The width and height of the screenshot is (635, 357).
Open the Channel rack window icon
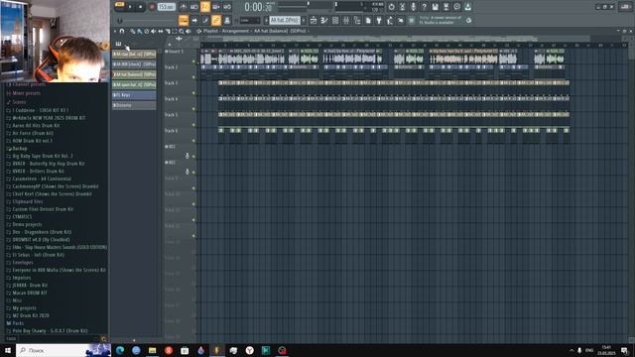click(x=335, y=20)
